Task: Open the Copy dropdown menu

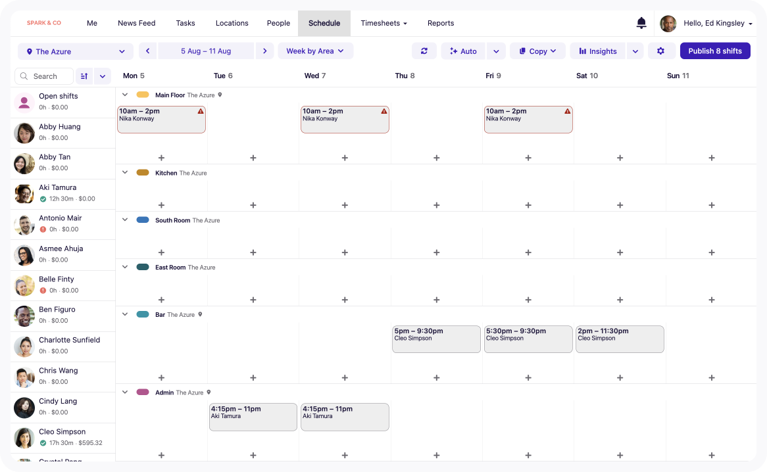Action: coord(537,51)
